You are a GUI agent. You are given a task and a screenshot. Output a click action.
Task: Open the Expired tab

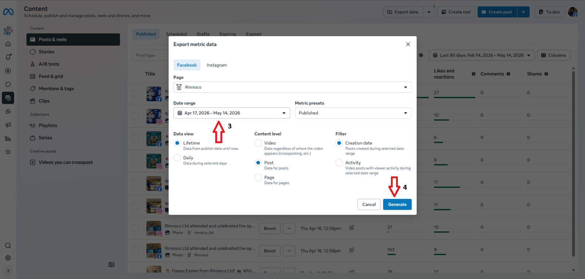click(254, 34)
